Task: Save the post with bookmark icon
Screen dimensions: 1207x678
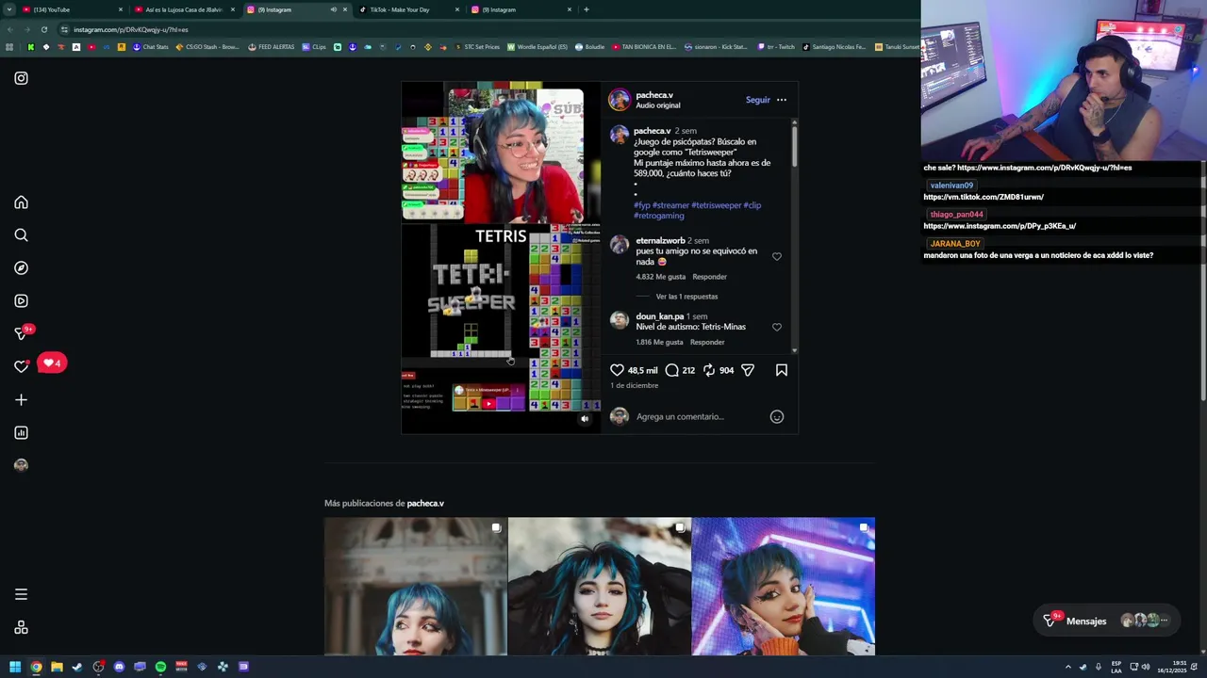Action: (782, 370)
